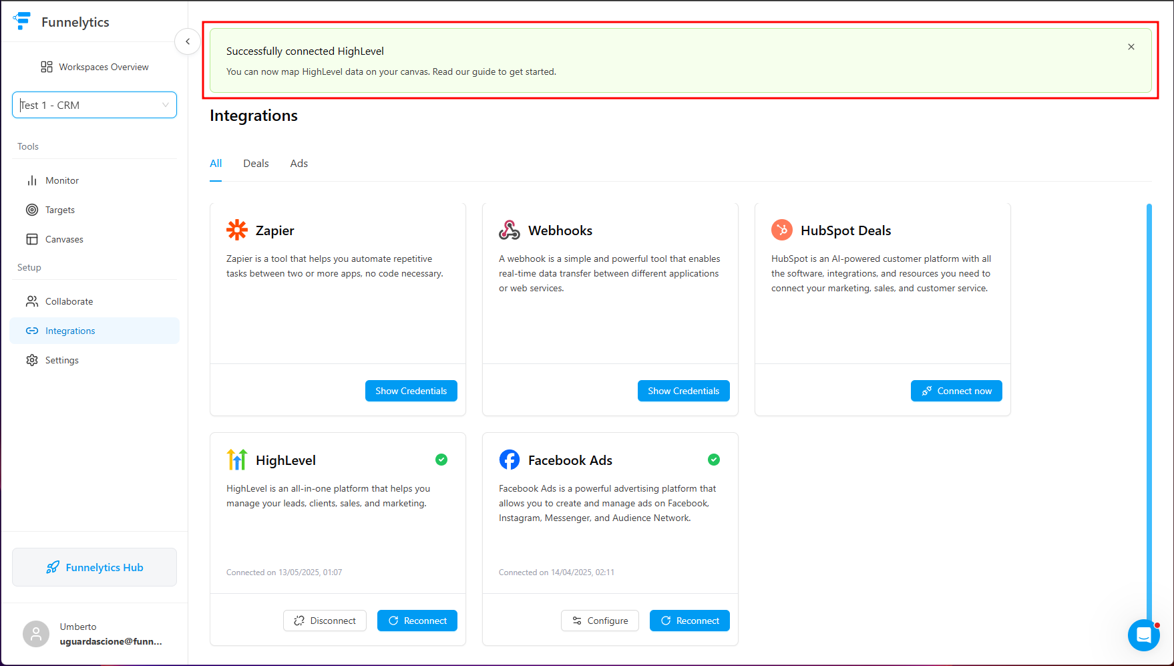Select the All integrations tab

click(x=216, y=164)
